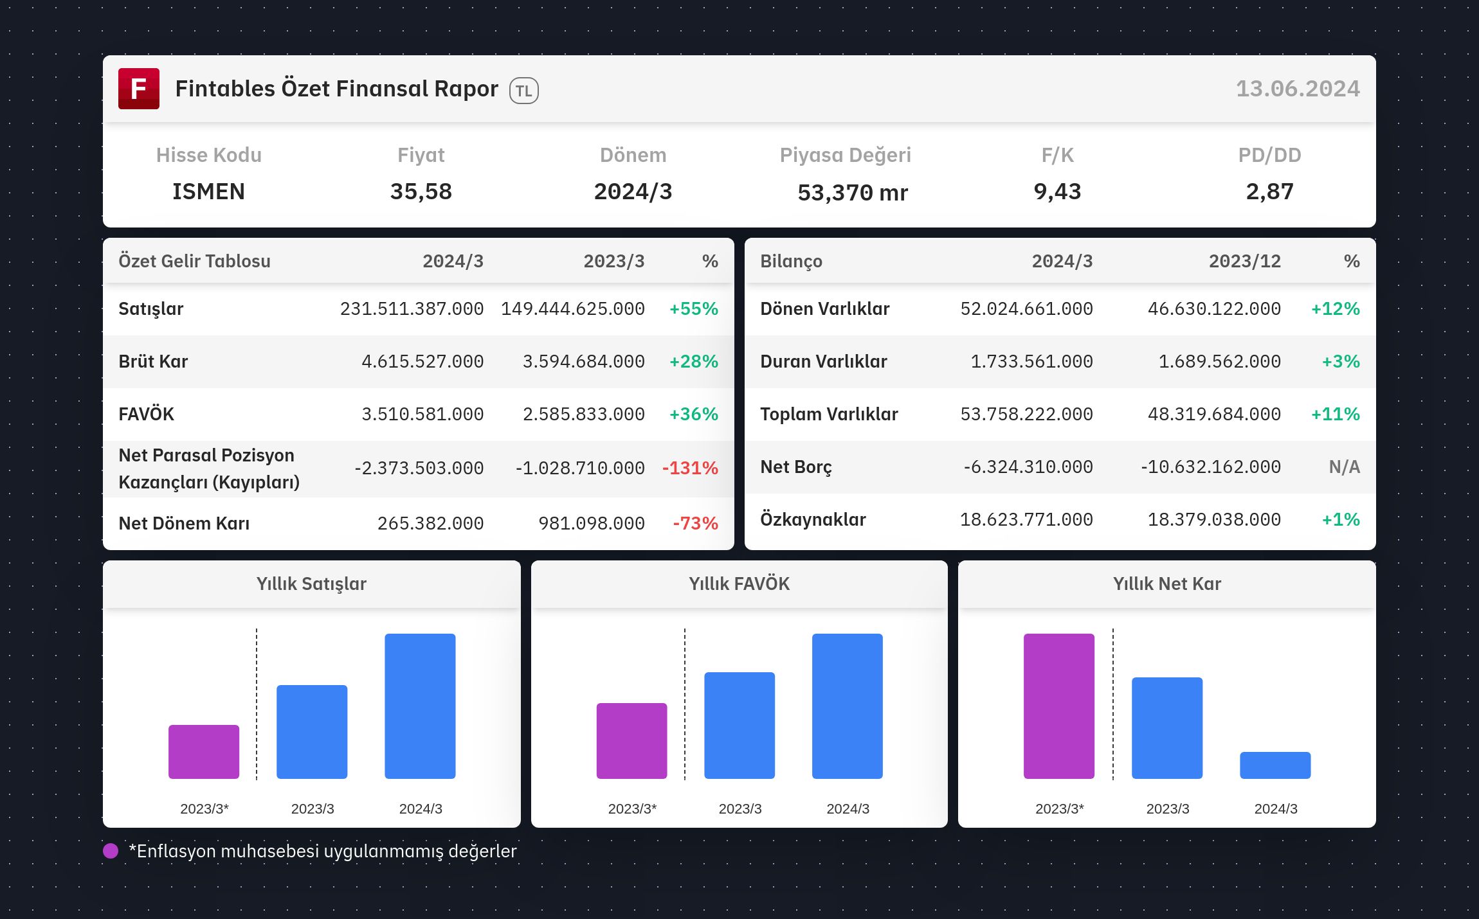Click the red Fintables F logo
The image size is (1479, 919).
[x=139, y=89]
